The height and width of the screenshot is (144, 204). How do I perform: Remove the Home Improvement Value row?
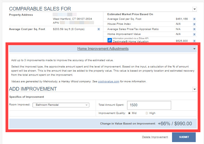point(194,34)
